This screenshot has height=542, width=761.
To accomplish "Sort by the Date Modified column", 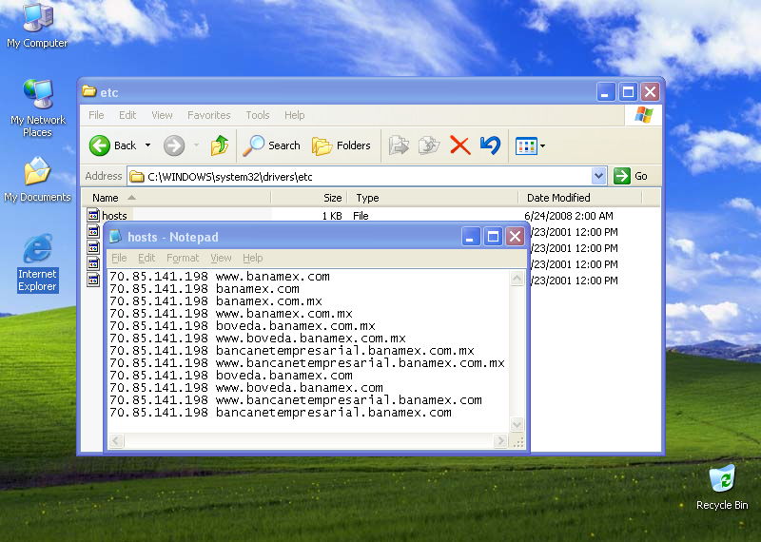I will 580,198.
